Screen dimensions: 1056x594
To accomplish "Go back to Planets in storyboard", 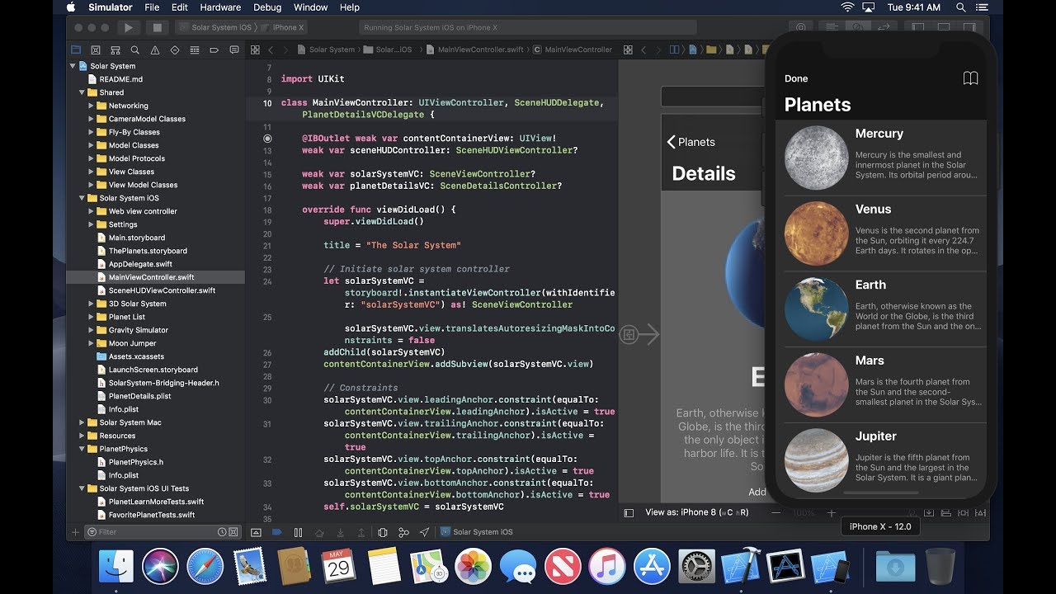I will (x=691, y=142).
